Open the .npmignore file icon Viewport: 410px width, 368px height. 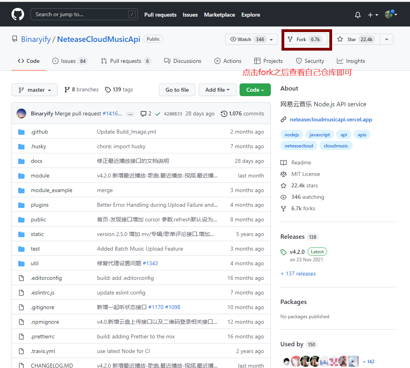[21, 322]
